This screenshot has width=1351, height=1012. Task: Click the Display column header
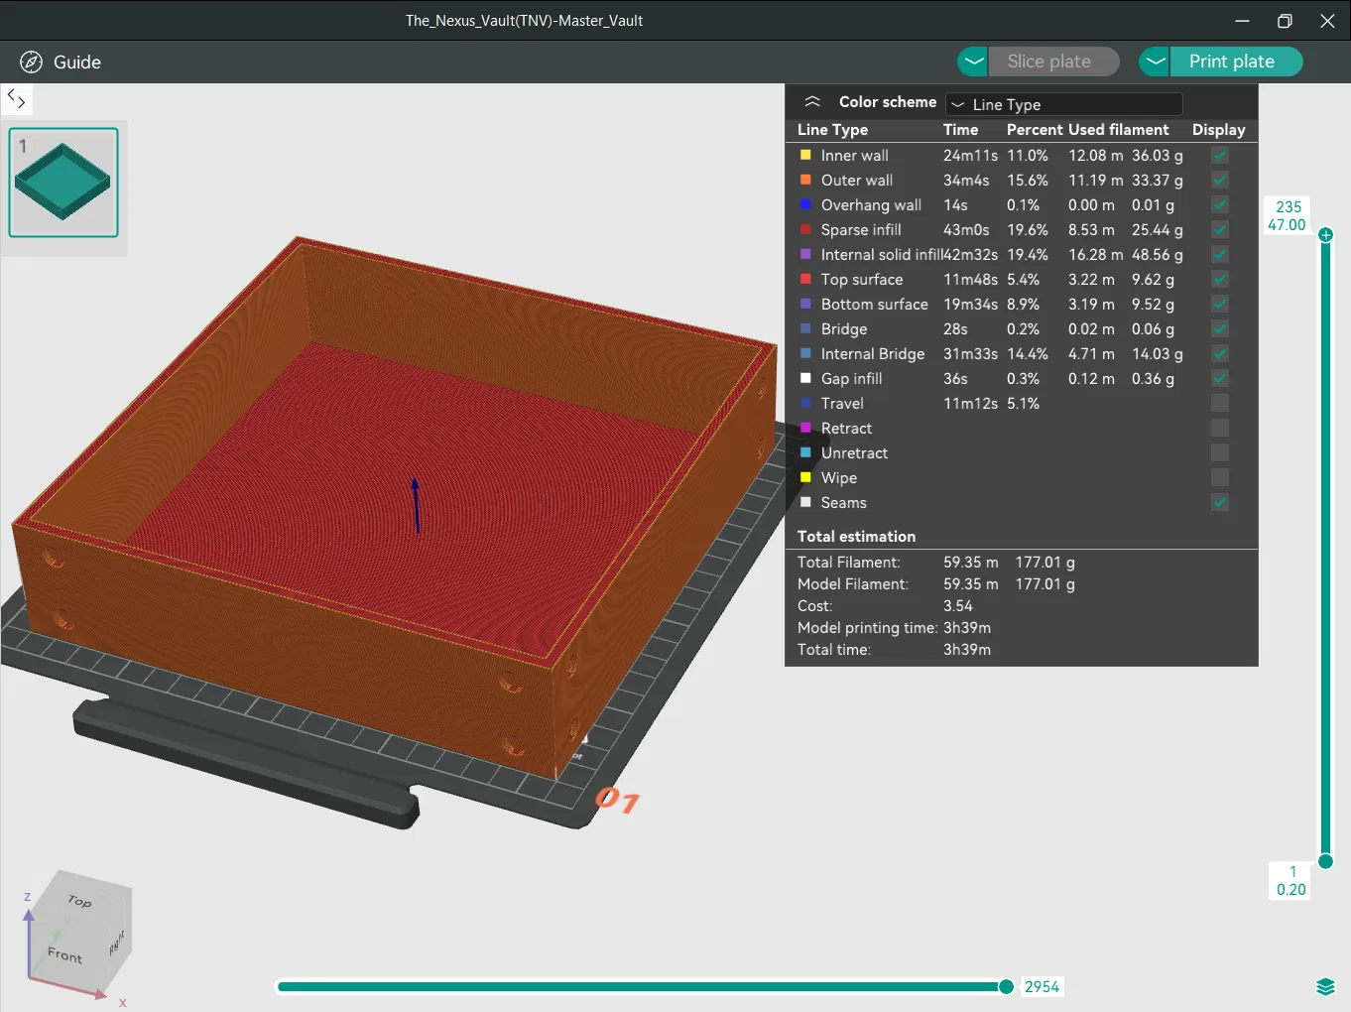click(x=1218, y=130)
